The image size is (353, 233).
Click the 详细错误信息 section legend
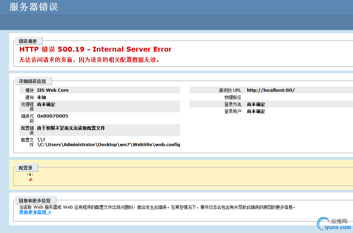[x=33, y=81]
